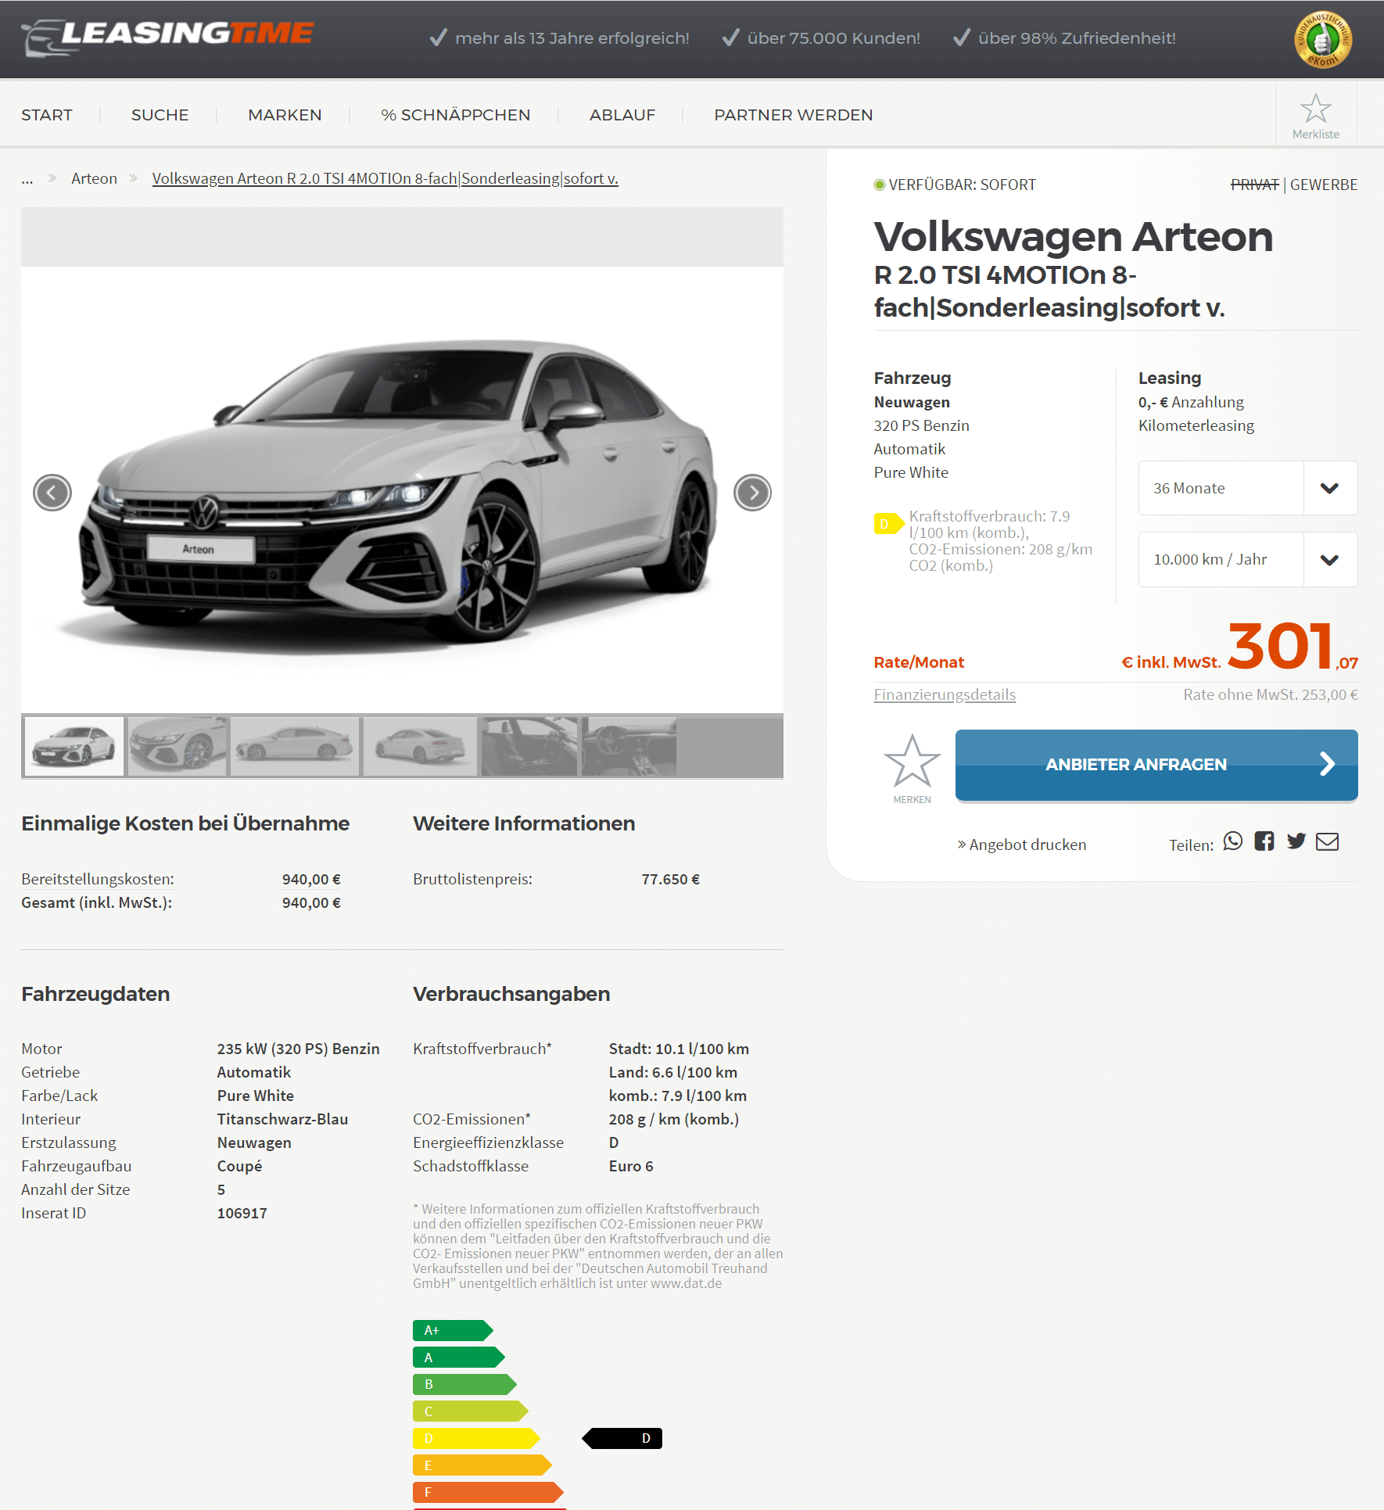Screen dimensions: 1384x1510
Task: Open the 36 Monate duration dropdown
Action: (1248, 488)
